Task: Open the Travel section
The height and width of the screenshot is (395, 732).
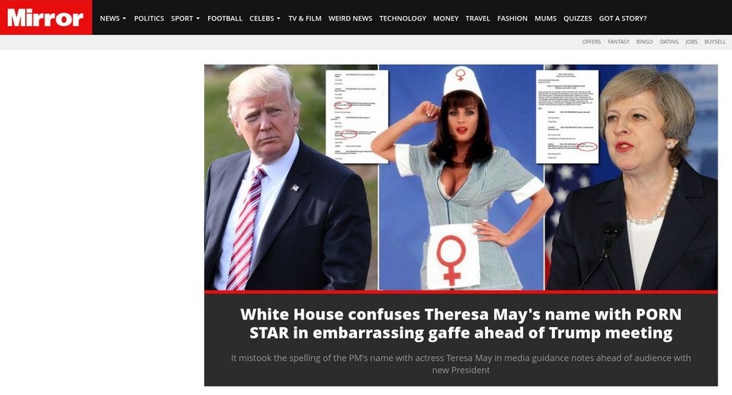Action: pyautogui.click(x=477, y=18)
